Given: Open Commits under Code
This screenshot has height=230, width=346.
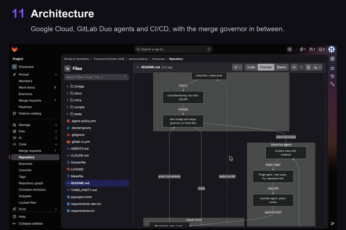Looking at the screenshot, I should 25,170.
